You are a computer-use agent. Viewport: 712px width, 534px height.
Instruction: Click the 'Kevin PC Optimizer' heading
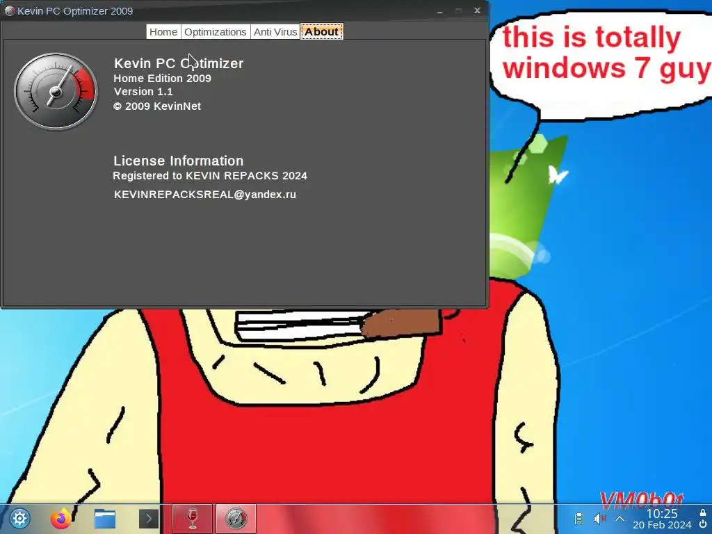tap(179, 63)
